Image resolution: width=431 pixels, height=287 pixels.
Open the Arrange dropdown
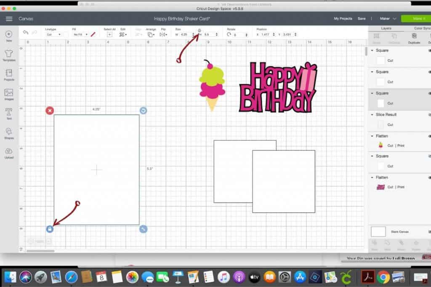151,34
